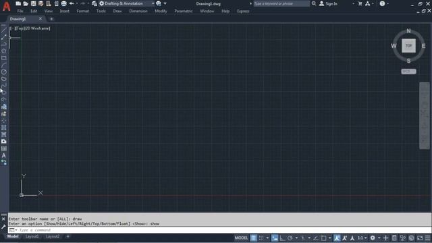Select the Construction Line tool
Image resolution: width=432 pixels, height=243 pixels.
3,37
